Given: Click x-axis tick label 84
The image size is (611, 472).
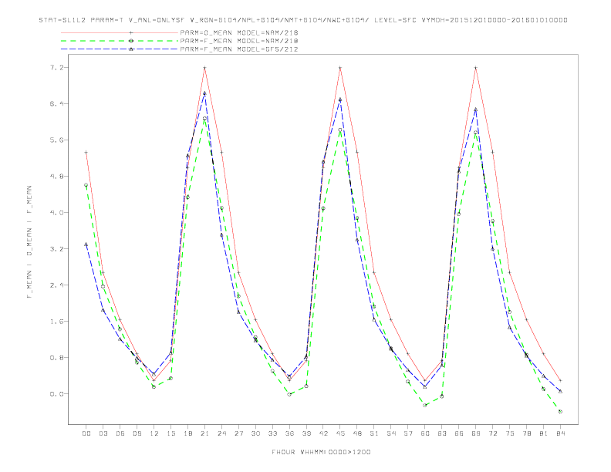Looking at the screenshot, I should pyautogui.click(x=561, y=433).
